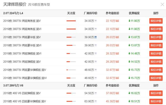Click the 关注度 bar for 480 V6 四驱旗舰版
The height and width of the screenshot is (105, 166).
[71, 93]
